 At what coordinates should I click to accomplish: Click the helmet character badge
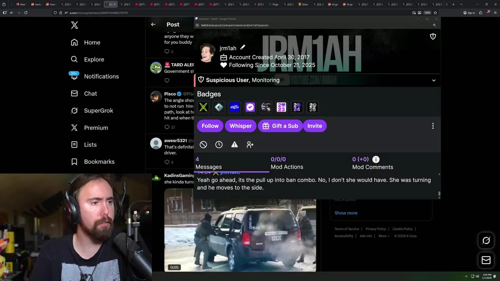[x=266, y=107]
